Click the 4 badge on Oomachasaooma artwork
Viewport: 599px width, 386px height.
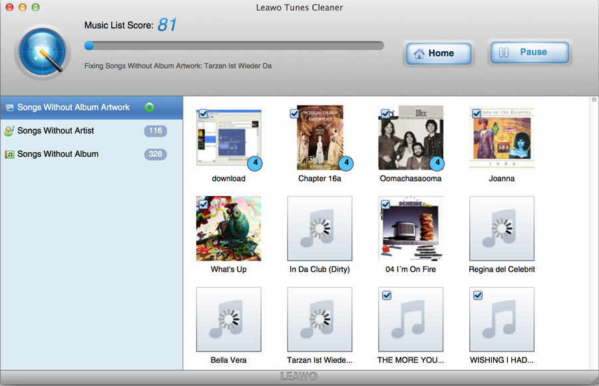[437, 163]
